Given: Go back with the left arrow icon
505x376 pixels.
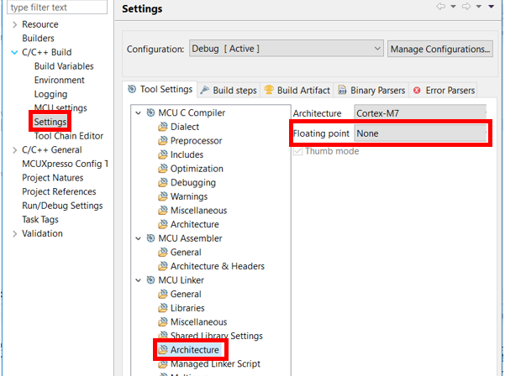Looking at the screenshot, I should coord(440,7).
